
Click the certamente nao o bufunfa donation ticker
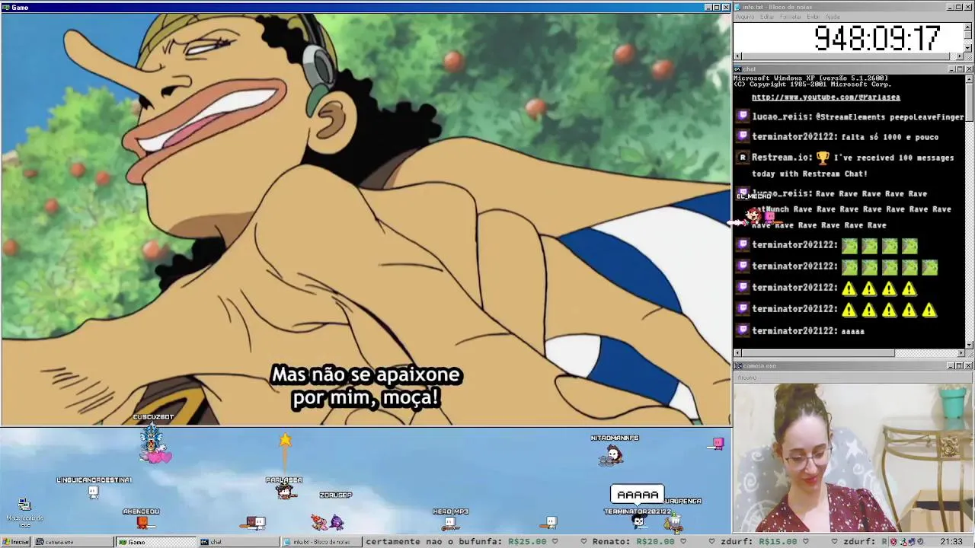pos(456,542)
